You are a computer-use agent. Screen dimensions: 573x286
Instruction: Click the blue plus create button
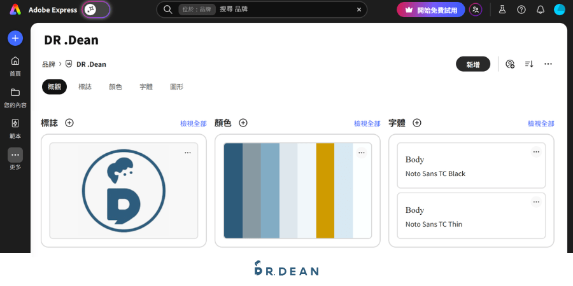click(15, 38)
